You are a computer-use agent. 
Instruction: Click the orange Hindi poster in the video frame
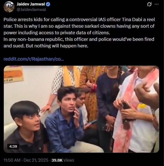pyautogui.click(x=13, y=74)
